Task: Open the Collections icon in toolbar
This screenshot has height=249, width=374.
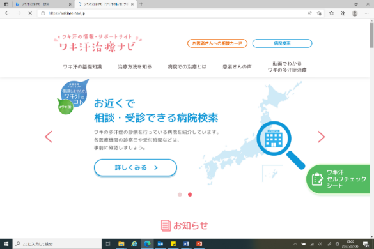Action: pyautogui.click(x=343, y=13)
